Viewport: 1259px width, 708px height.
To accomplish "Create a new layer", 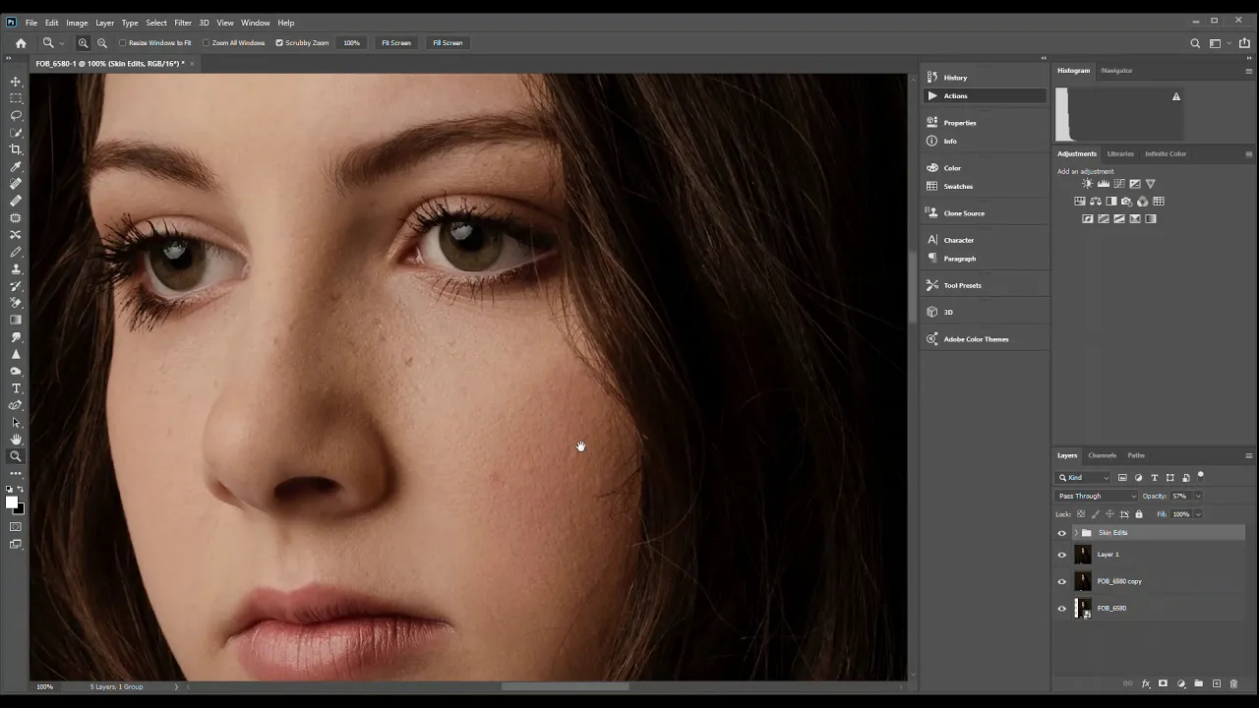I will tap(1217, 683).
